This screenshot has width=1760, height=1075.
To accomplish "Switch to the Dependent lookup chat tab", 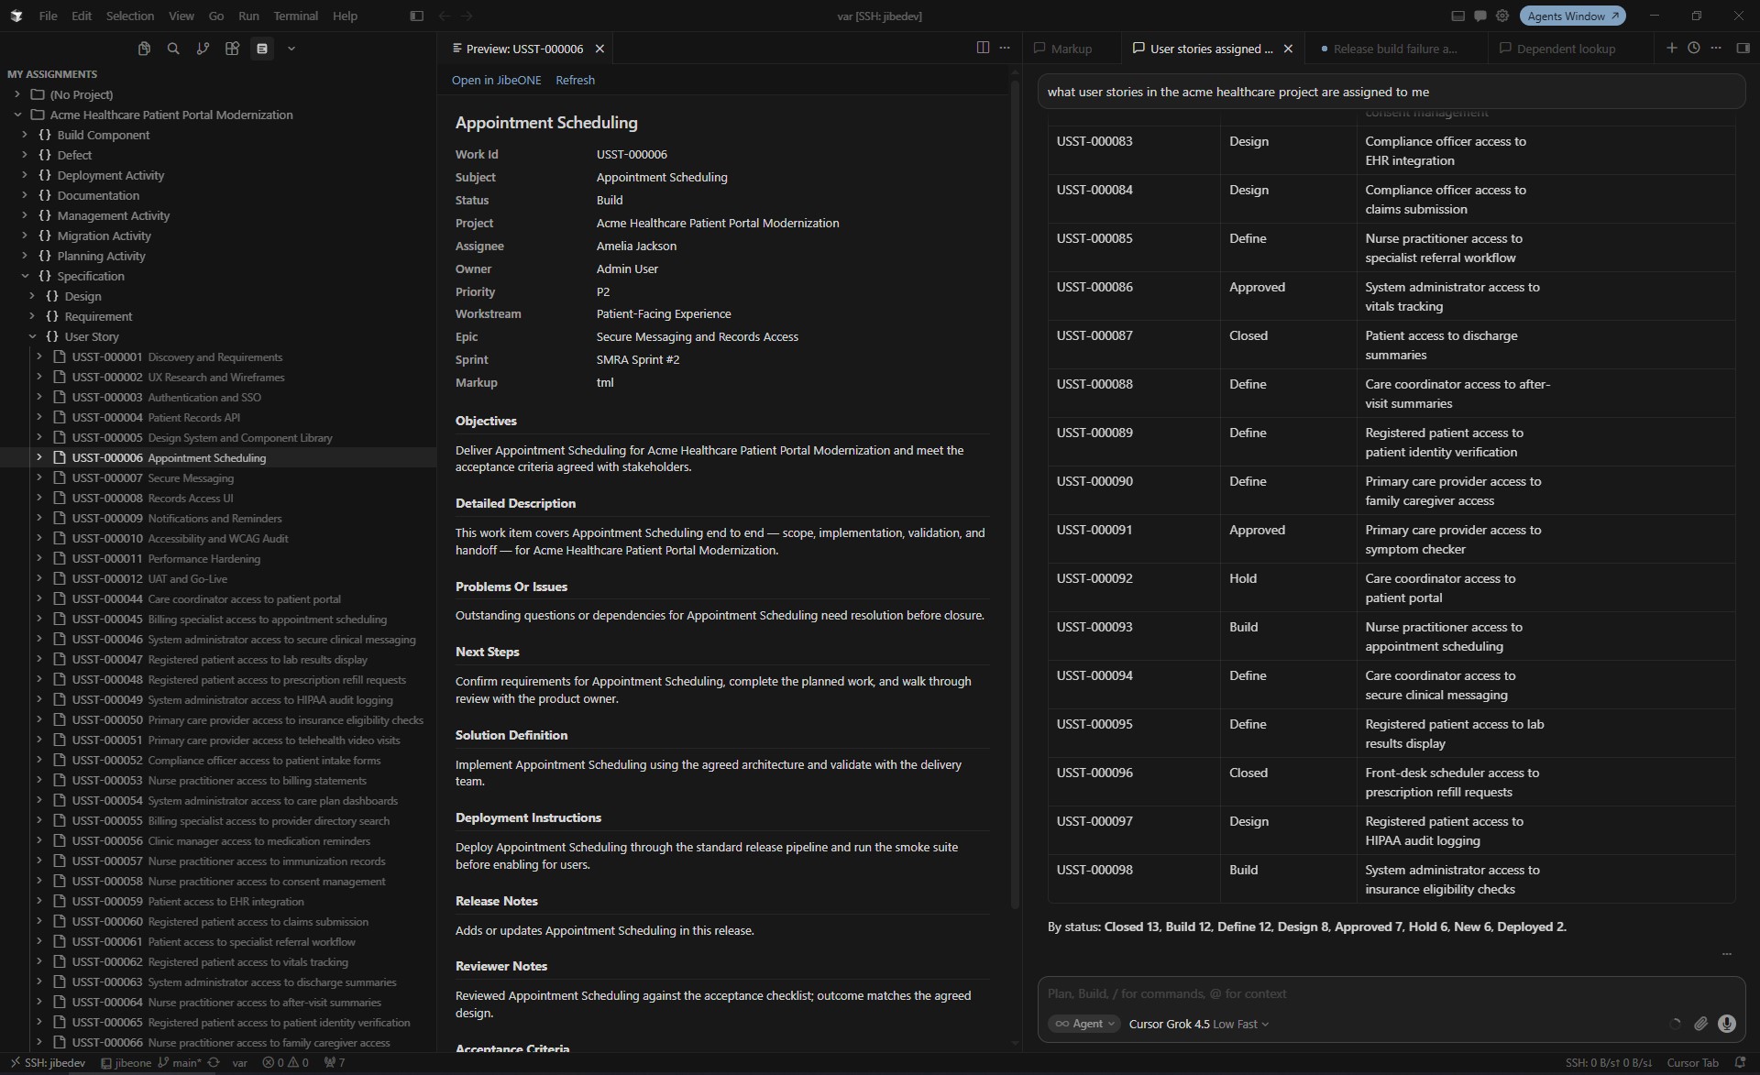I will coord(1566,49).
